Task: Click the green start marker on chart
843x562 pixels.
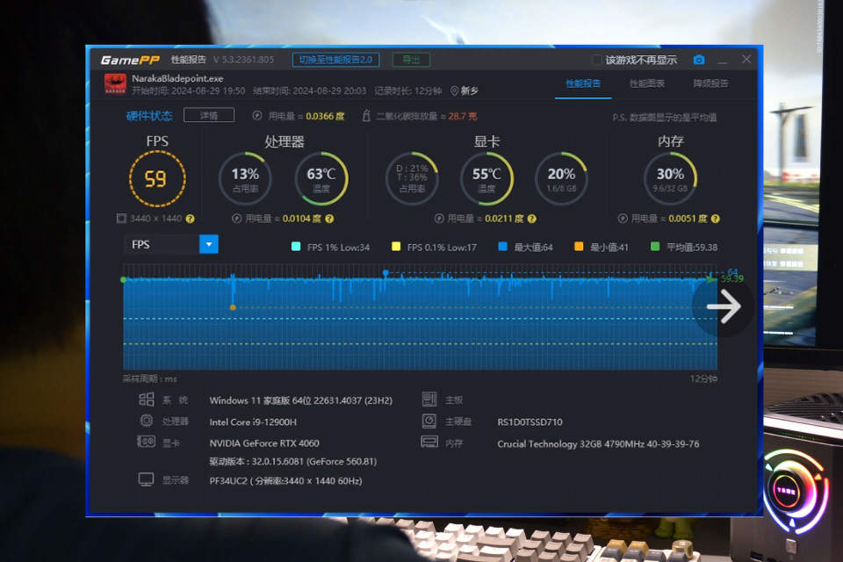Action: pyautogui.click(x=124, y=279)
